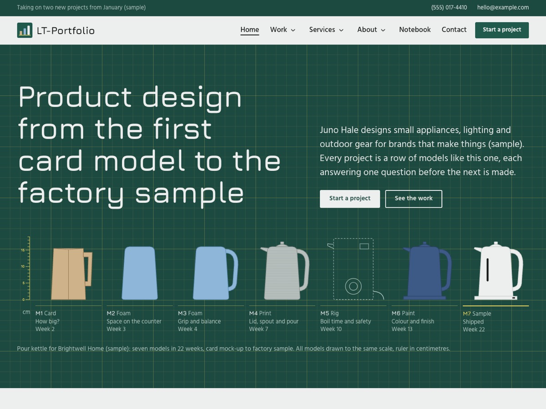Open the About menu
This screenshot has height=409, width=546.
click(367, 30)
